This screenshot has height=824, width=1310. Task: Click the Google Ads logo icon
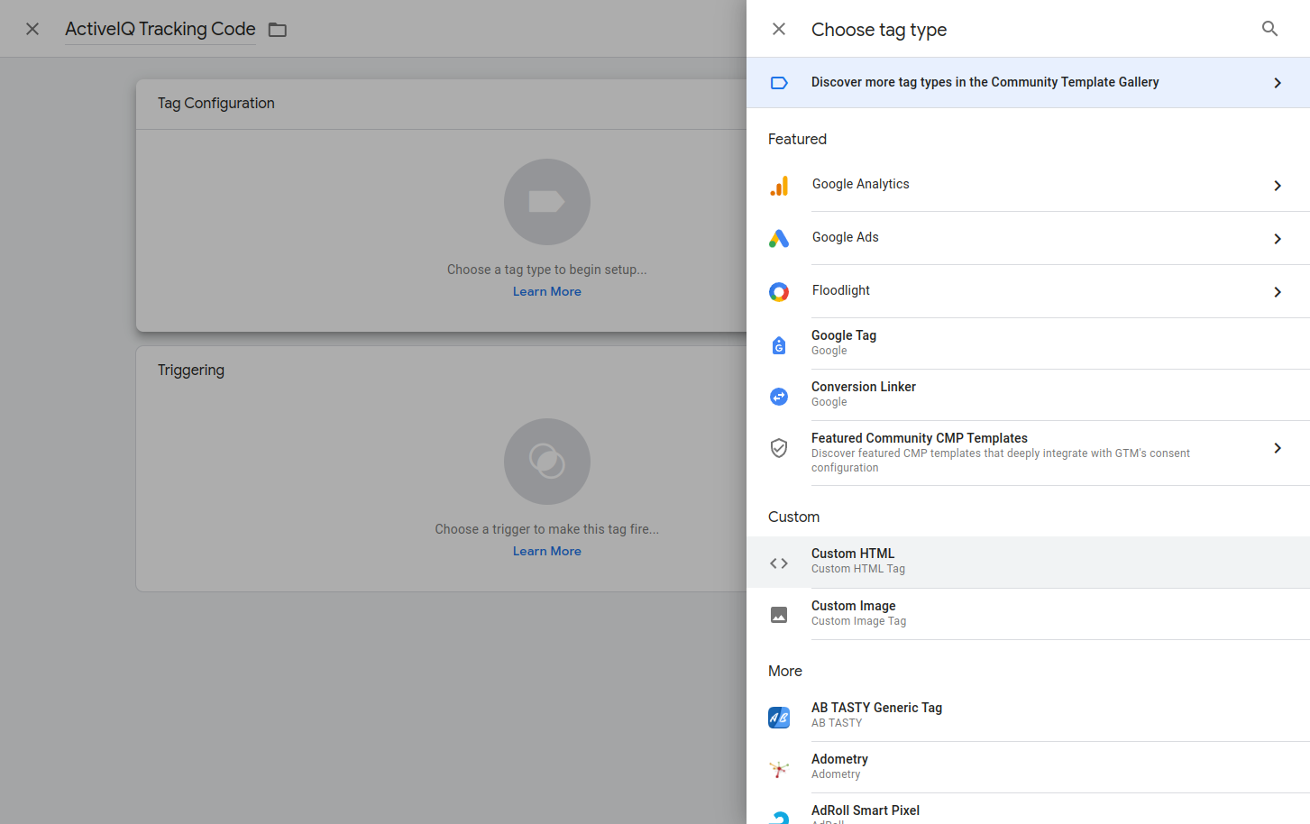pyautogui.click(x=779, y=239)
